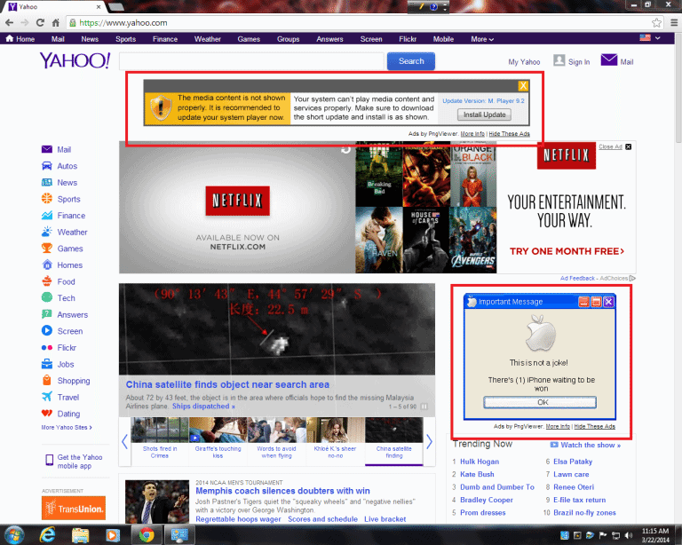Click Watch the show link
This screenshot has height=545, width=682.
point(591,445)
